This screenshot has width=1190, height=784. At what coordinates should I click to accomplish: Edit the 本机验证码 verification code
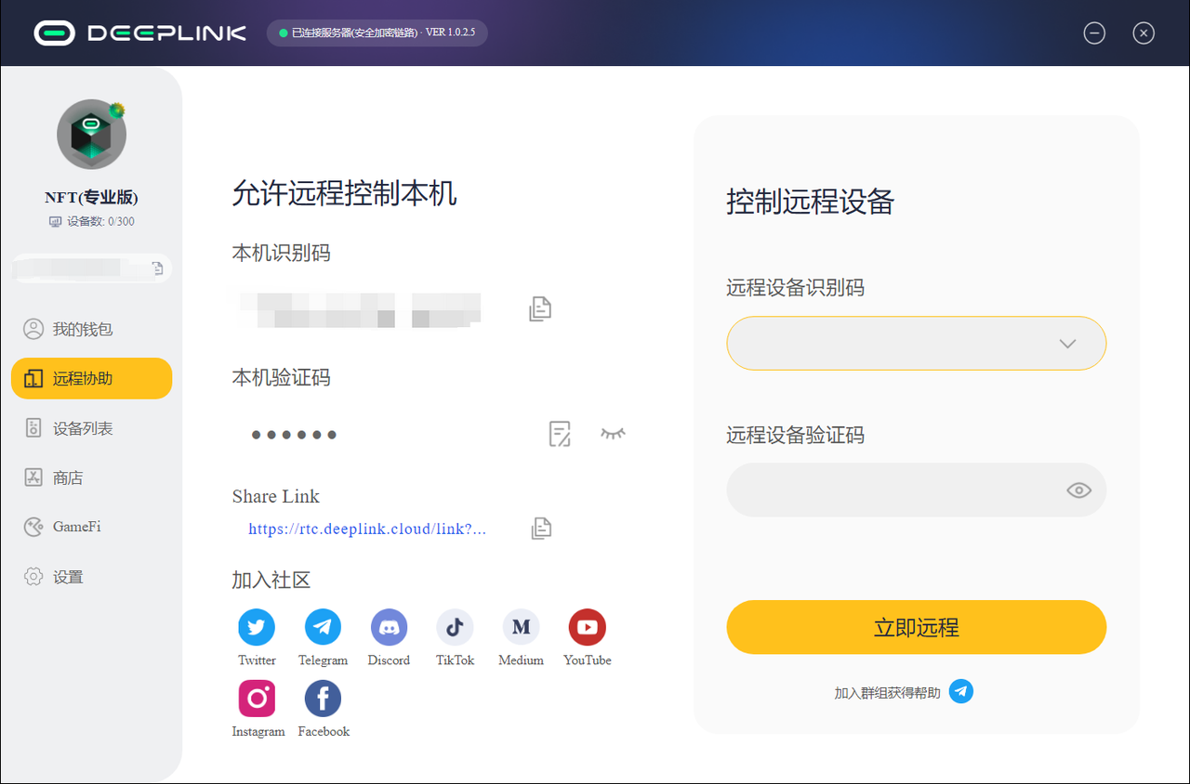click(x=559, y=434)
